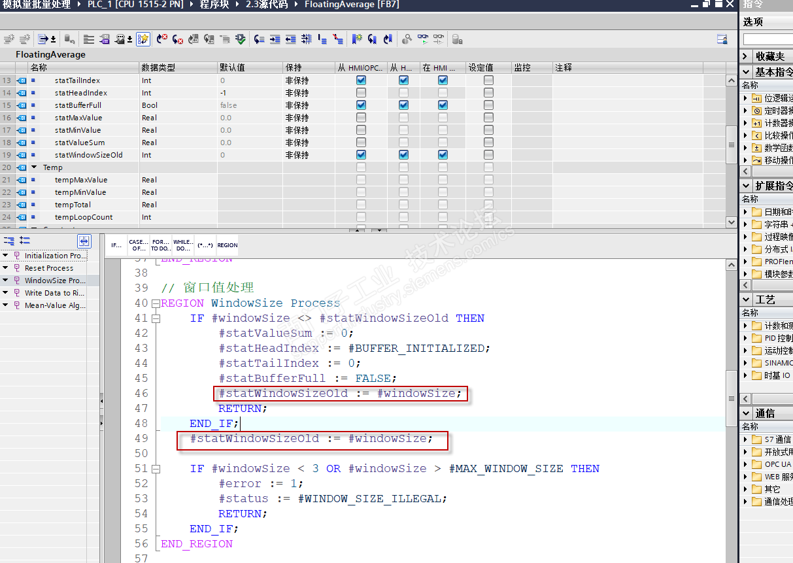This screenshot has width=793, height=563.
Task: Enable setpoint checkbox for statBufferFull
Action: click(x=488, y=105)
